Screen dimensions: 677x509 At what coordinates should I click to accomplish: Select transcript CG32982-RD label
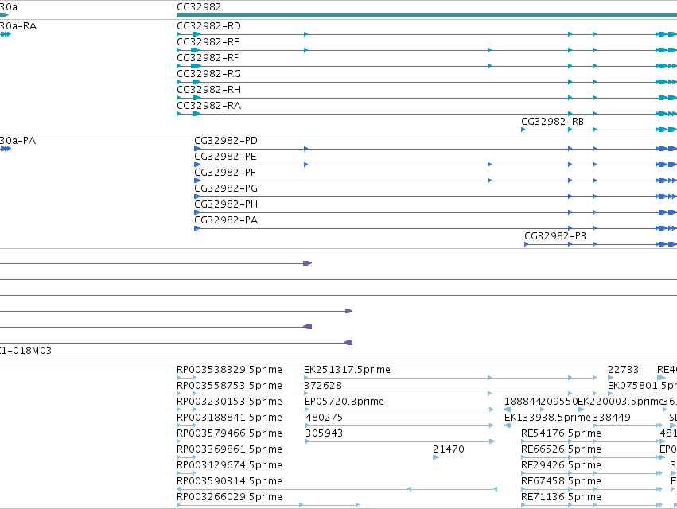point(209,26)
